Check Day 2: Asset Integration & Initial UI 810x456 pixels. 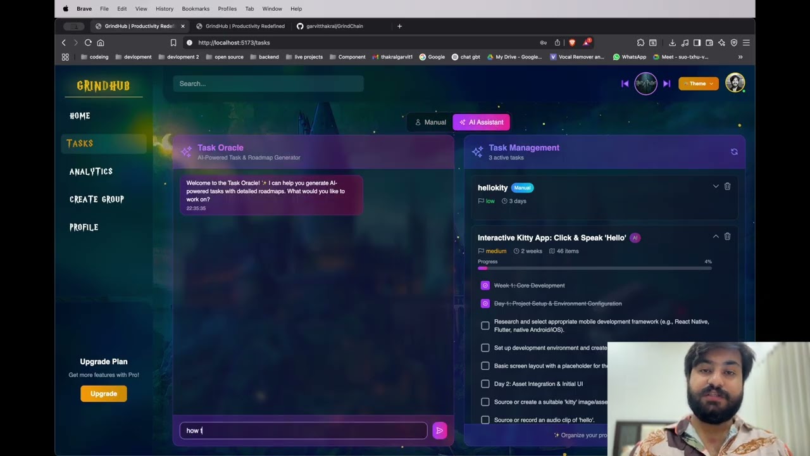(485, 384)
